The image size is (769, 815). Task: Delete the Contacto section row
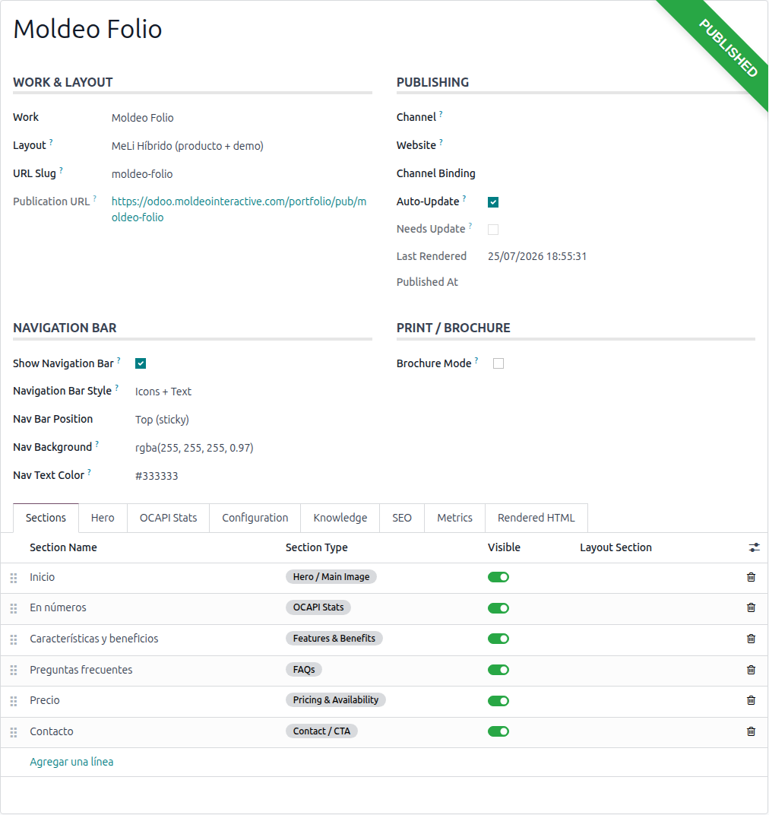[751, 731]
